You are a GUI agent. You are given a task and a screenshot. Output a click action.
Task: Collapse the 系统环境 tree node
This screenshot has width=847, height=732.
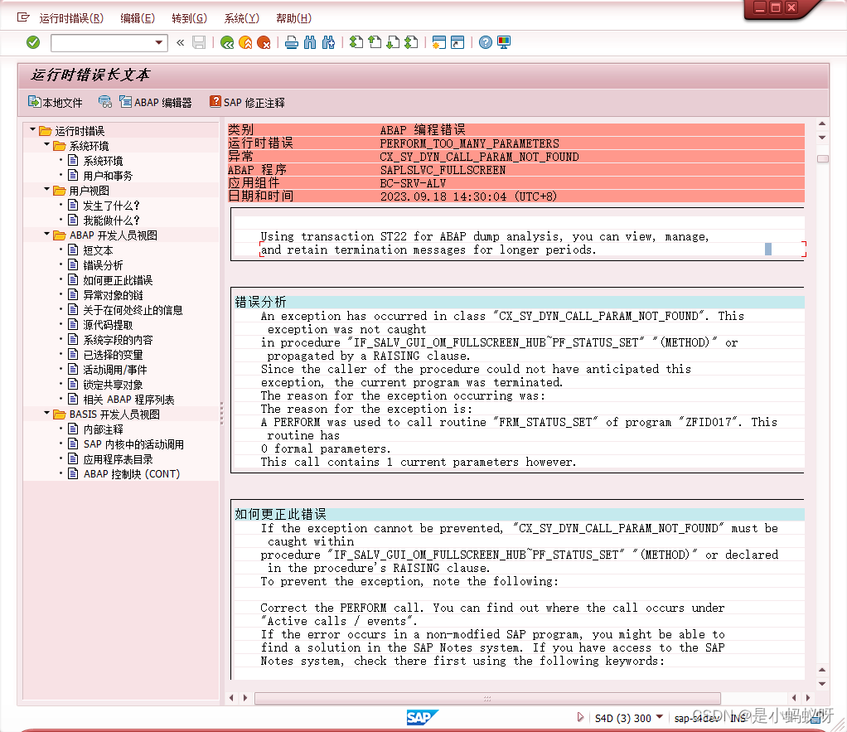click(x=48, y=145)
